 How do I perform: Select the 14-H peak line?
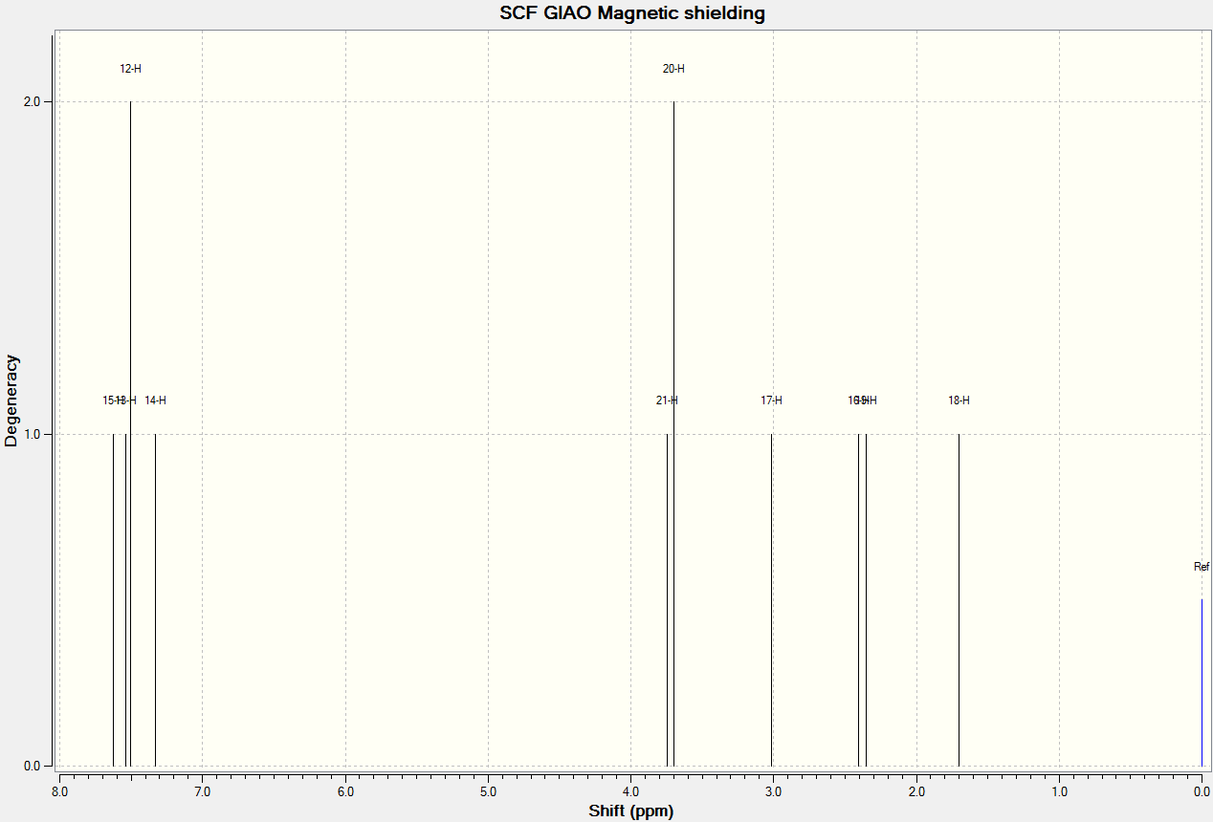click(x=155, y=600)
